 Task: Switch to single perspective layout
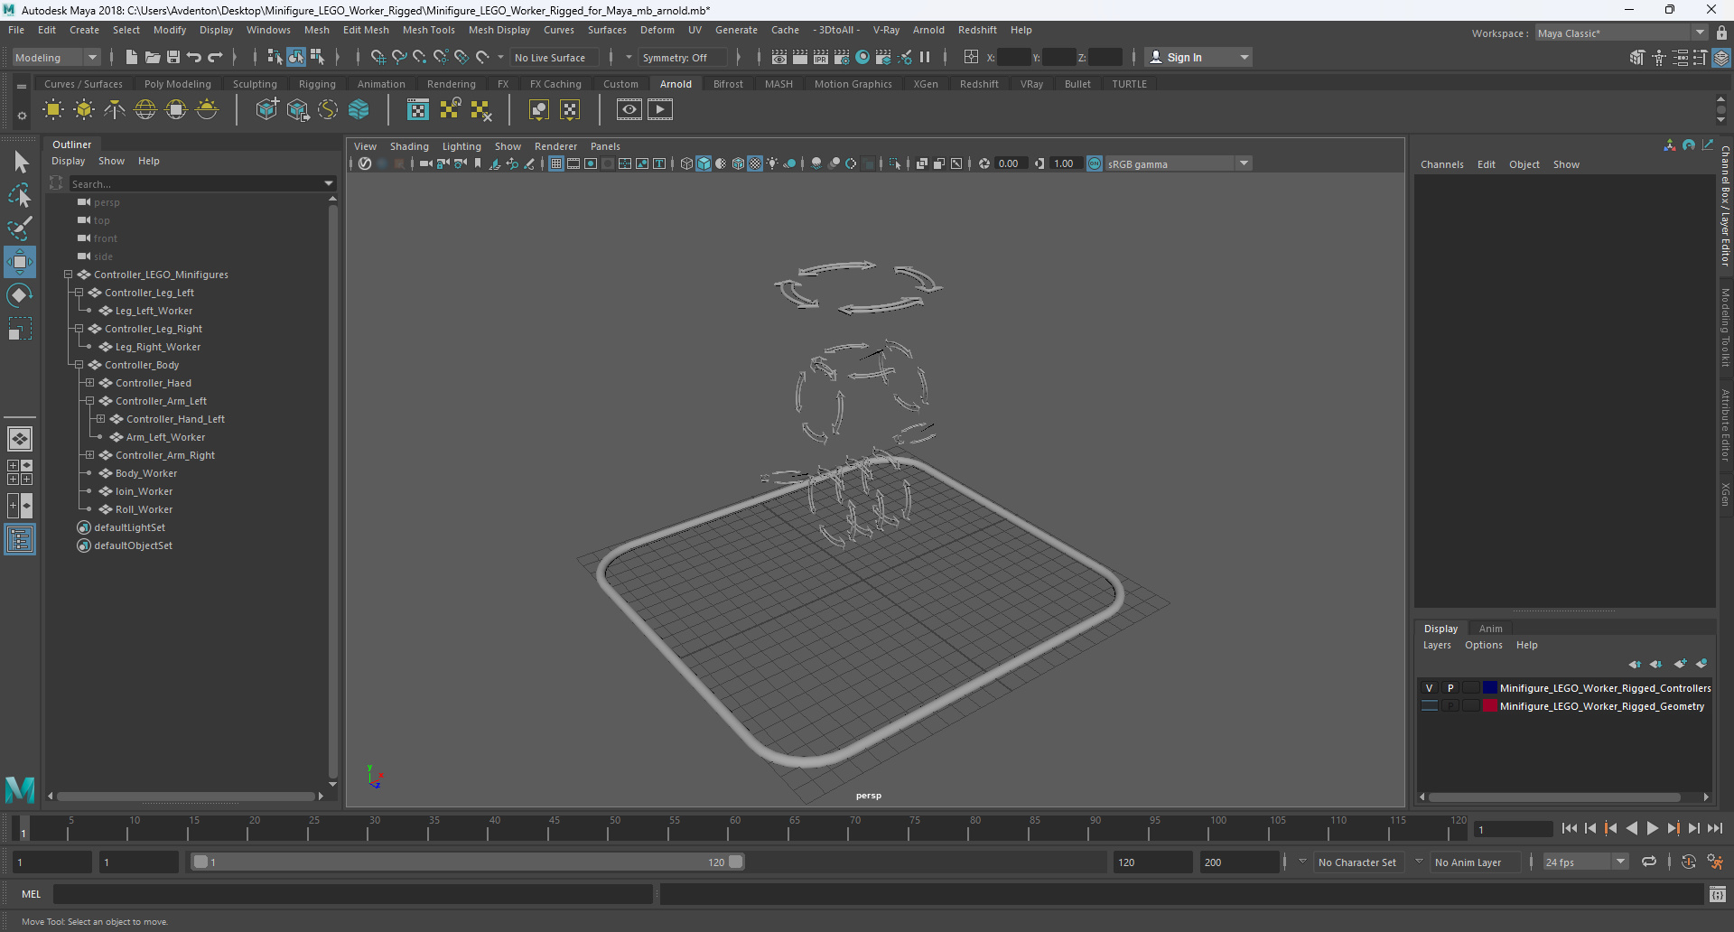pos(20,439)
